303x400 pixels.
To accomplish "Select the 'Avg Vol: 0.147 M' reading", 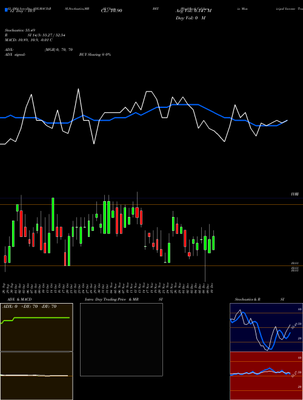I will 193,11.
